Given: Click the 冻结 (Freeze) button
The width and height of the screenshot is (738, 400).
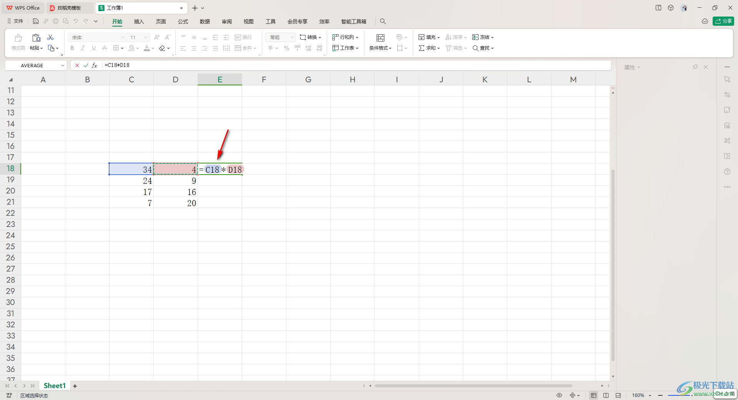Looking at the screenshot, I should (483, 37).
